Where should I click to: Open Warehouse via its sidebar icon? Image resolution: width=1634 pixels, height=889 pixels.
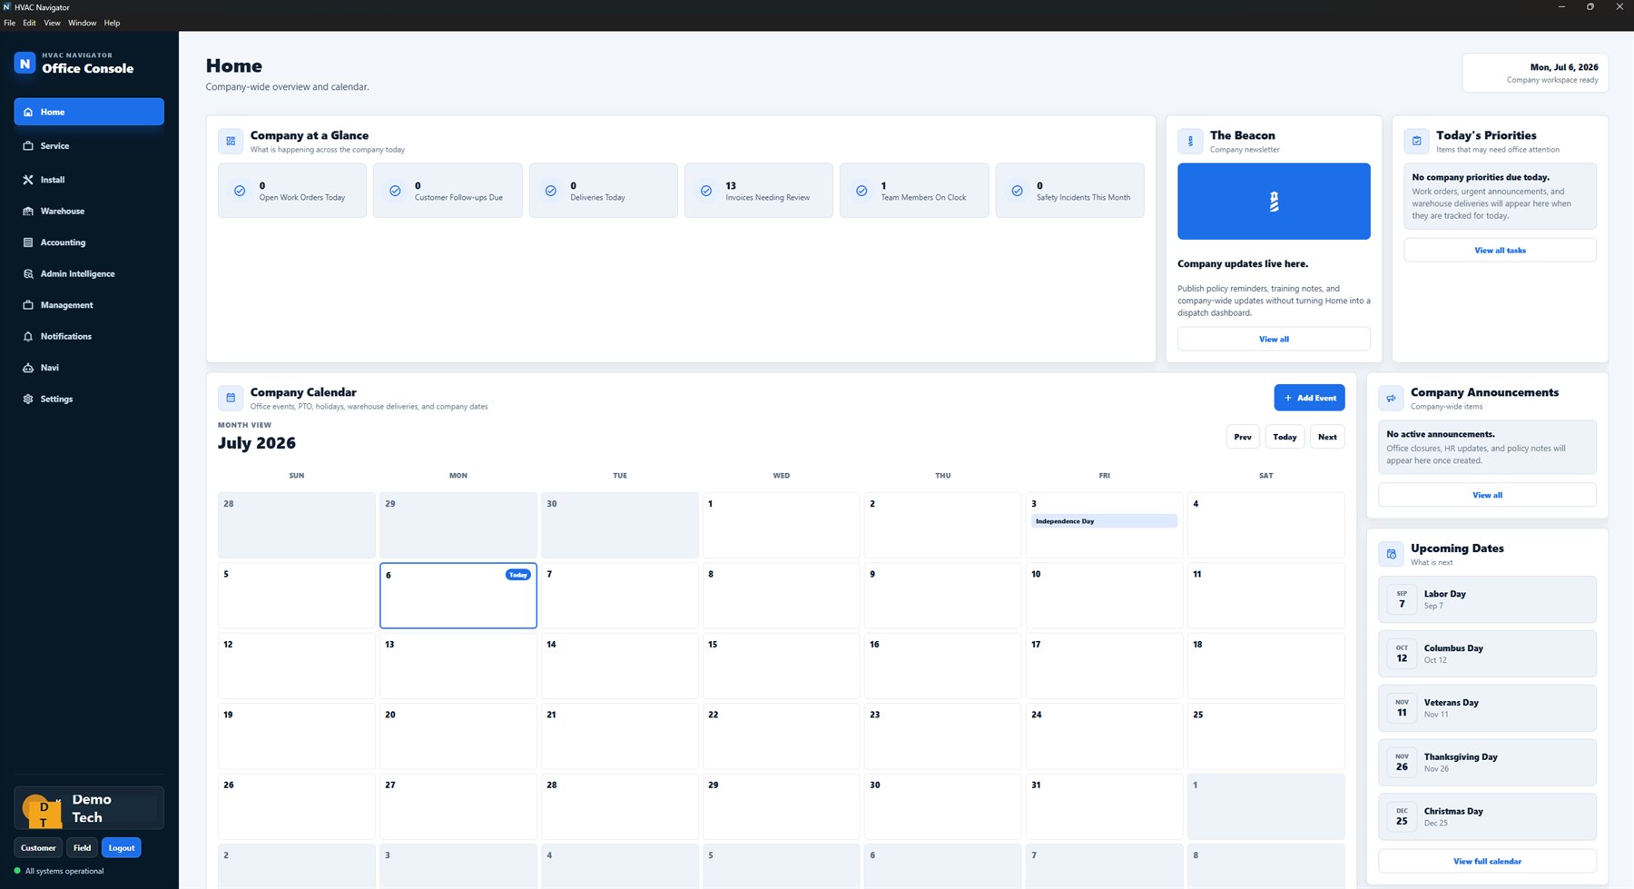pos(28,212)
